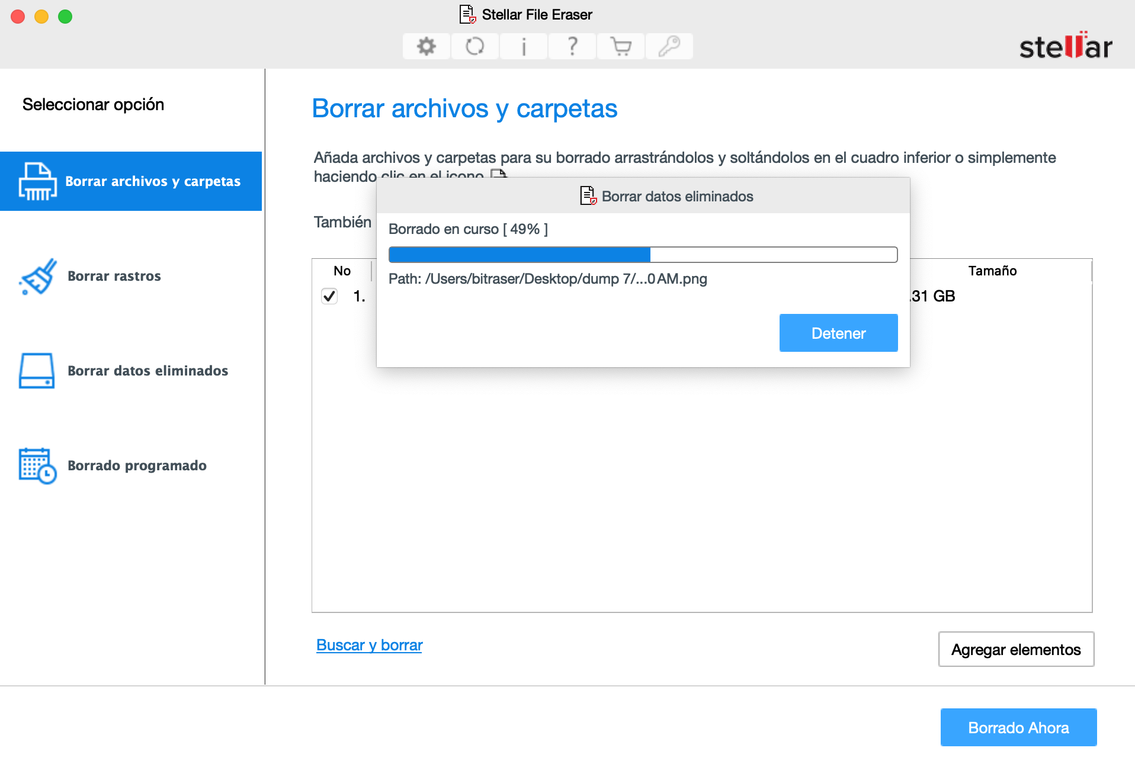This screenshot has width=1135, height=767.
Task: Click the Buscar y borrar link
Action: 369,645
